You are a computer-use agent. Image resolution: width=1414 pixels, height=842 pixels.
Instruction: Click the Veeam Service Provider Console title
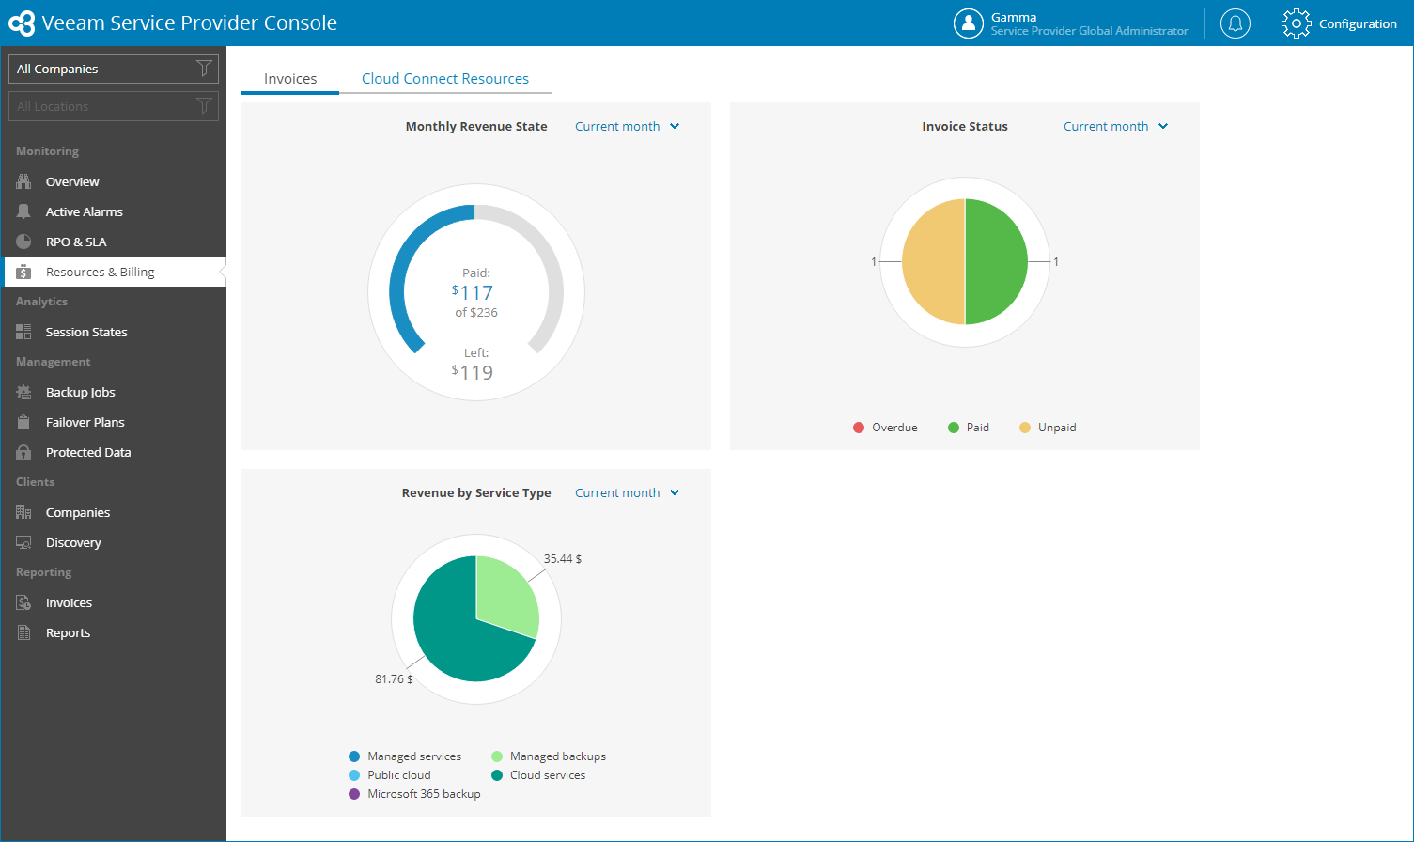tap(190, 23)
